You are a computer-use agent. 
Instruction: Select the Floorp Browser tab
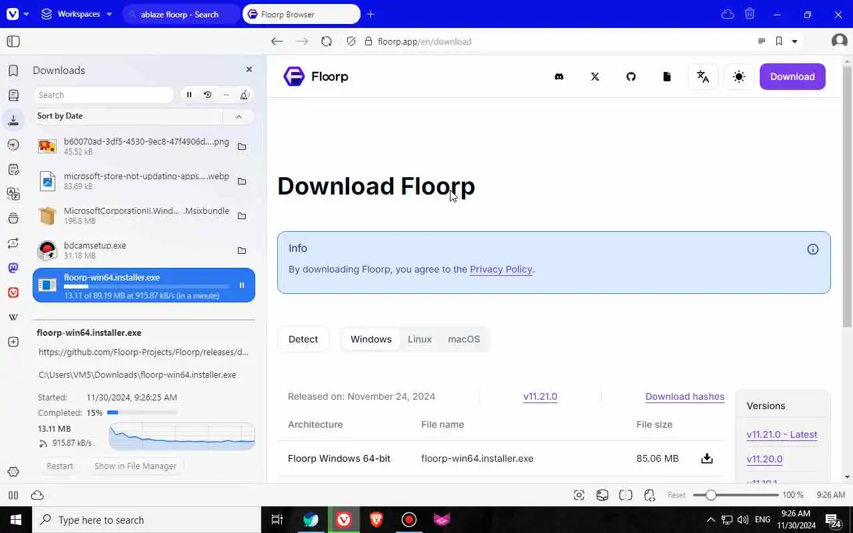click(x=301, y=14)
